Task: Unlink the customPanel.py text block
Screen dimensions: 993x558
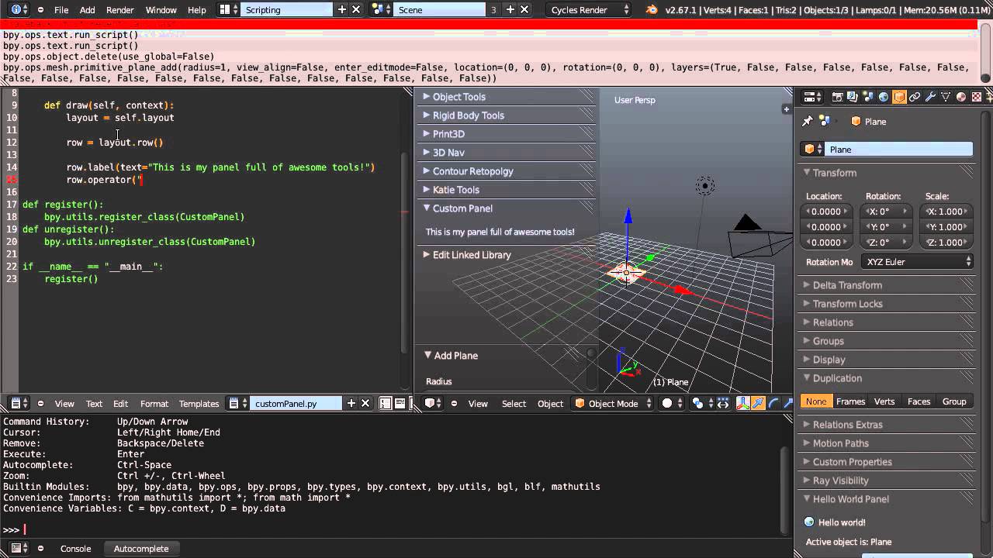Action: tap(365, 403)
